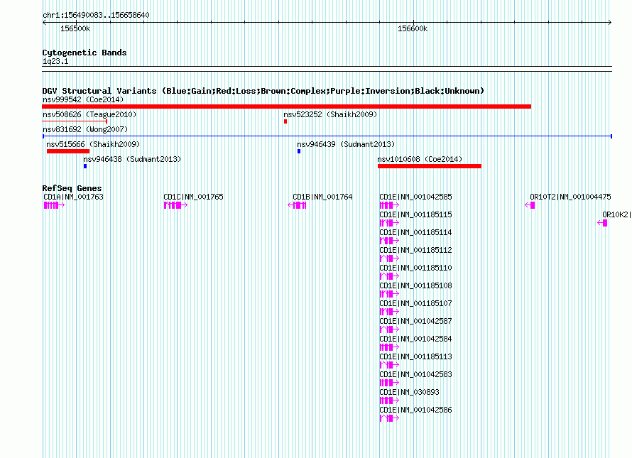Image resolution: width=632 pixels, height=458 pixels.
Task: Click the CD1E NM_001042585 transcript glyph
Action: [389, 205]
